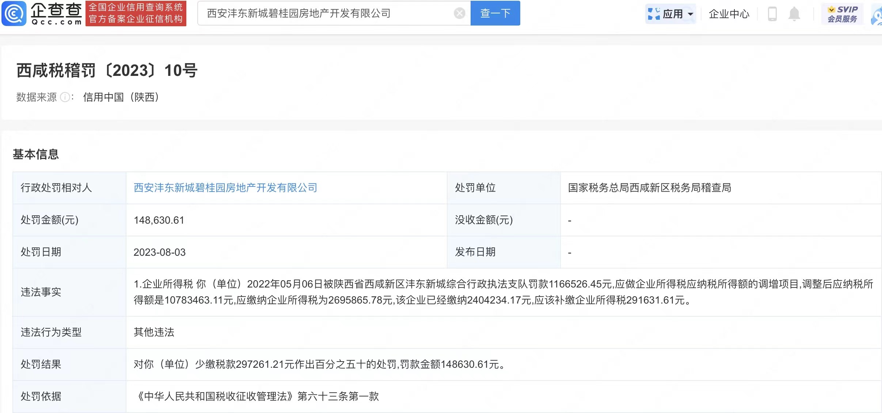Click the title 西咸税稽罚〔2023〕10号
The image size is (882, 413).
107,70
